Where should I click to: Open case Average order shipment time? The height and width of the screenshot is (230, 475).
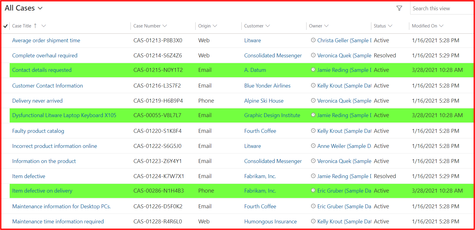pyautogui.click(x=46, y=40)
